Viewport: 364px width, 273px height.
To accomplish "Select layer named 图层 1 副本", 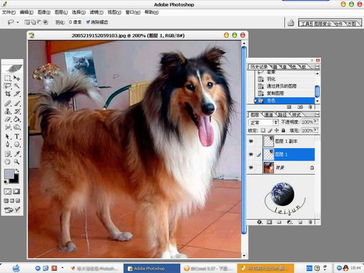I will pyautogui.click(x=289, y=141).
